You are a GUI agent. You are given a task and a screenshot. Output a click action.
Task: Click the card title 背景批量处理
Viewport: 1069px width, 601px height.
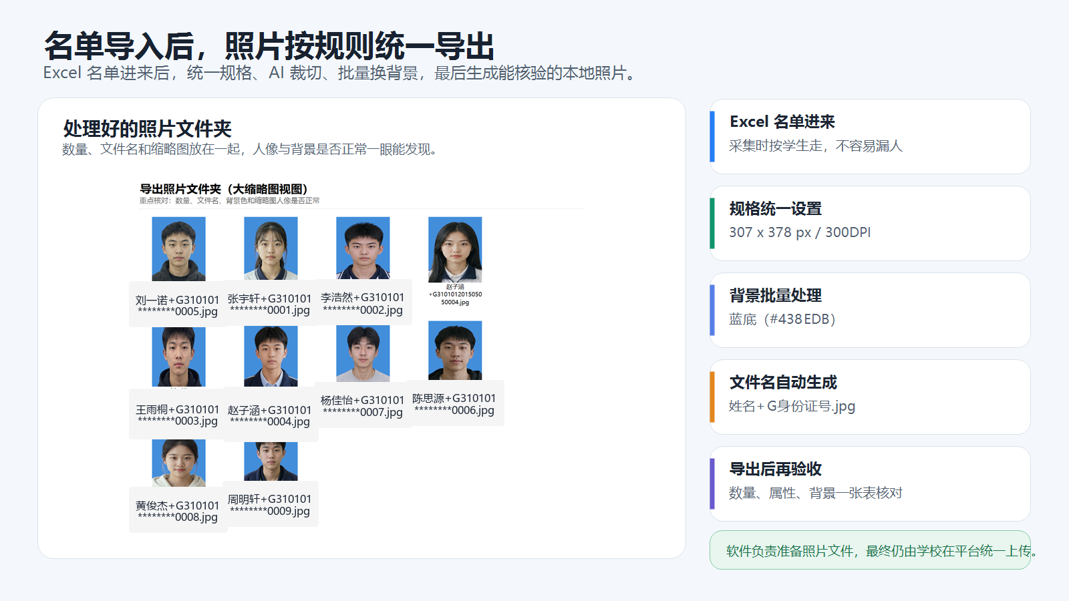coord(775,295)
